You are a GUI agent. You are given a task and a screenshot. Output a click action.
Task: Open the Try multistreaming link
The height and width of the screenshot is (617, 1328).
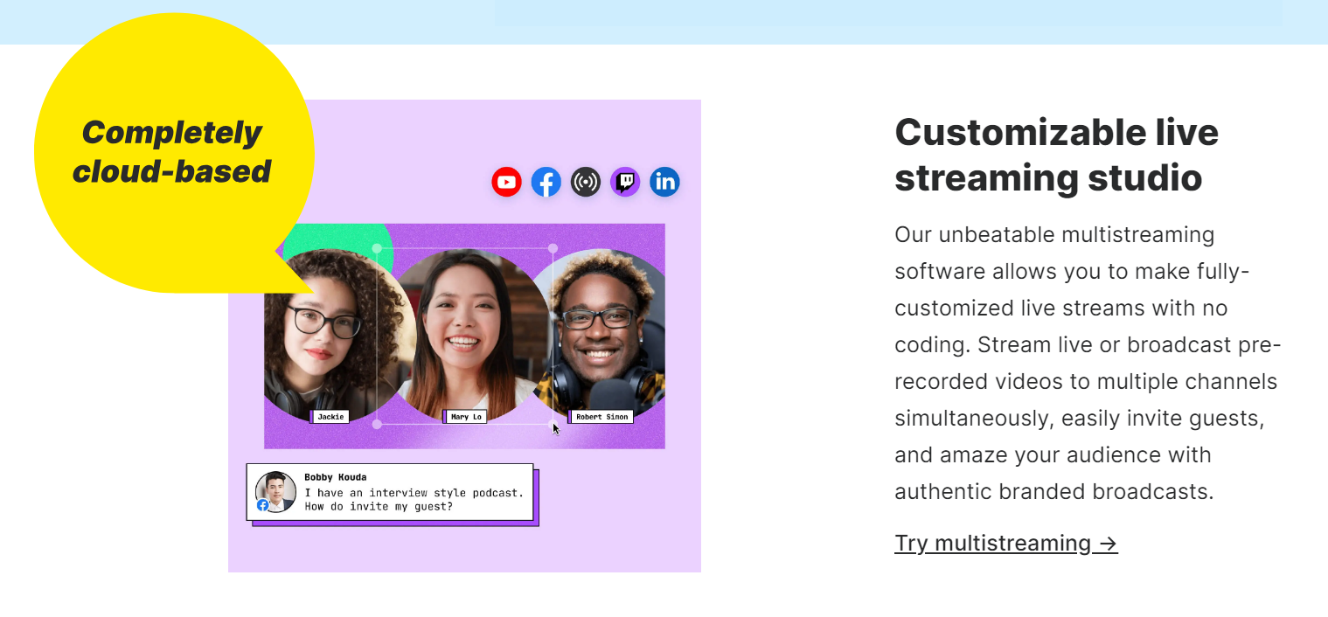coord(1006,543)
